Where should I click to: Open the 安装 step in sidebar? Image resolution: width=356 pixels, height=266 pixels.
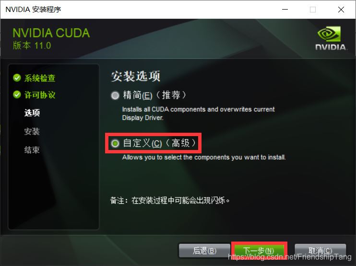[x=32, y=131]
